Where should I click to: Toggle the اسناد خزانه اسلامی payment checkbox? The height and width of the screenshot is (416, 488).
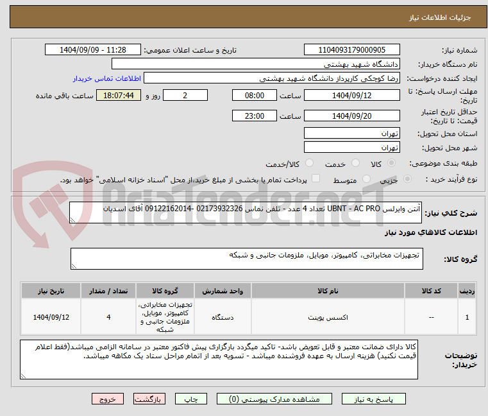316,179
